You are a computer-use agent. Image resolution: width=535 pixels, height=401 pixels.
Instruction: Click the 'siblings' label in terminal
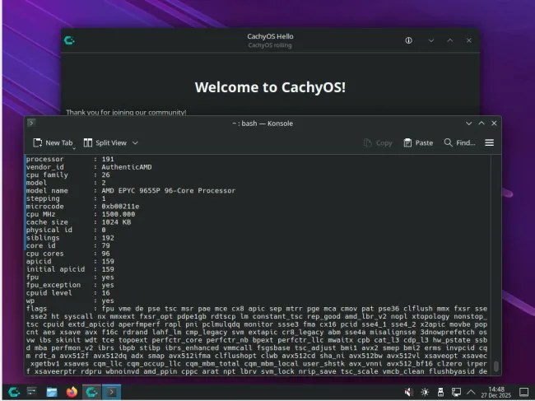[x=43, y=237]
